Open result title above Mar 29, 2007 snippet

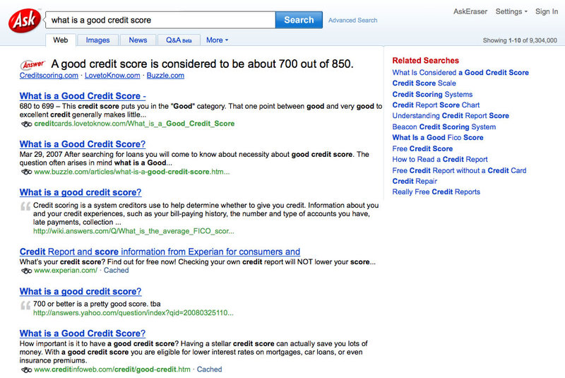pos(83,144)
